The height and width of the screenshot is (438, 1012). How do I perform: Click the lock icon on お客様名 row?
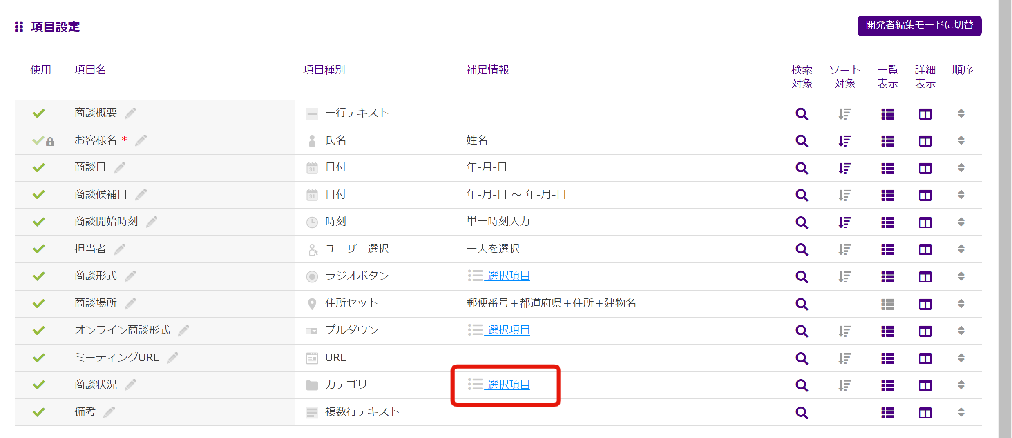pyautogui.click(x=50, y=142)
